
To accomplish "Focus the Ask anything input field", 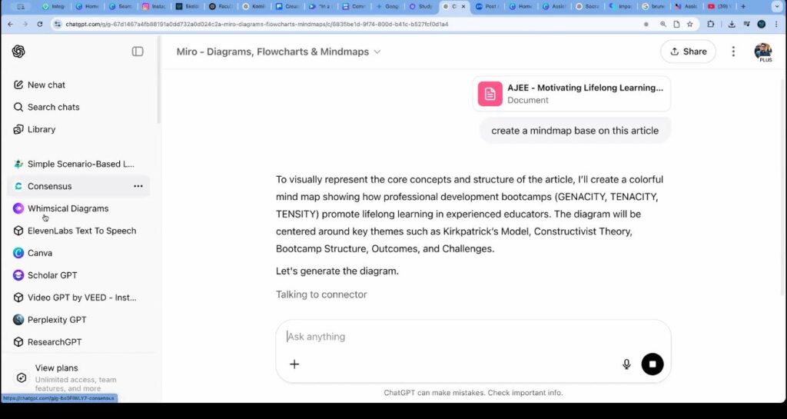I will (x=473, y=337).
